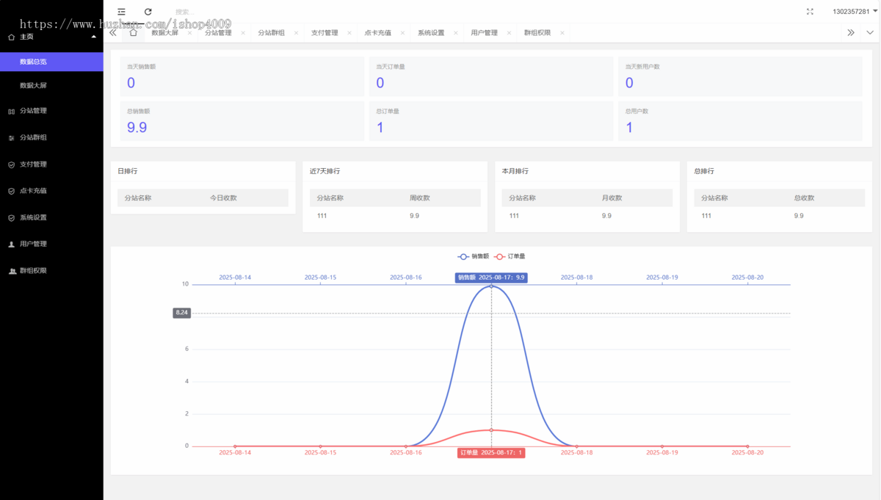
Task: Open the 1302357281 account dropdown
Action: (x=855, y=12)
